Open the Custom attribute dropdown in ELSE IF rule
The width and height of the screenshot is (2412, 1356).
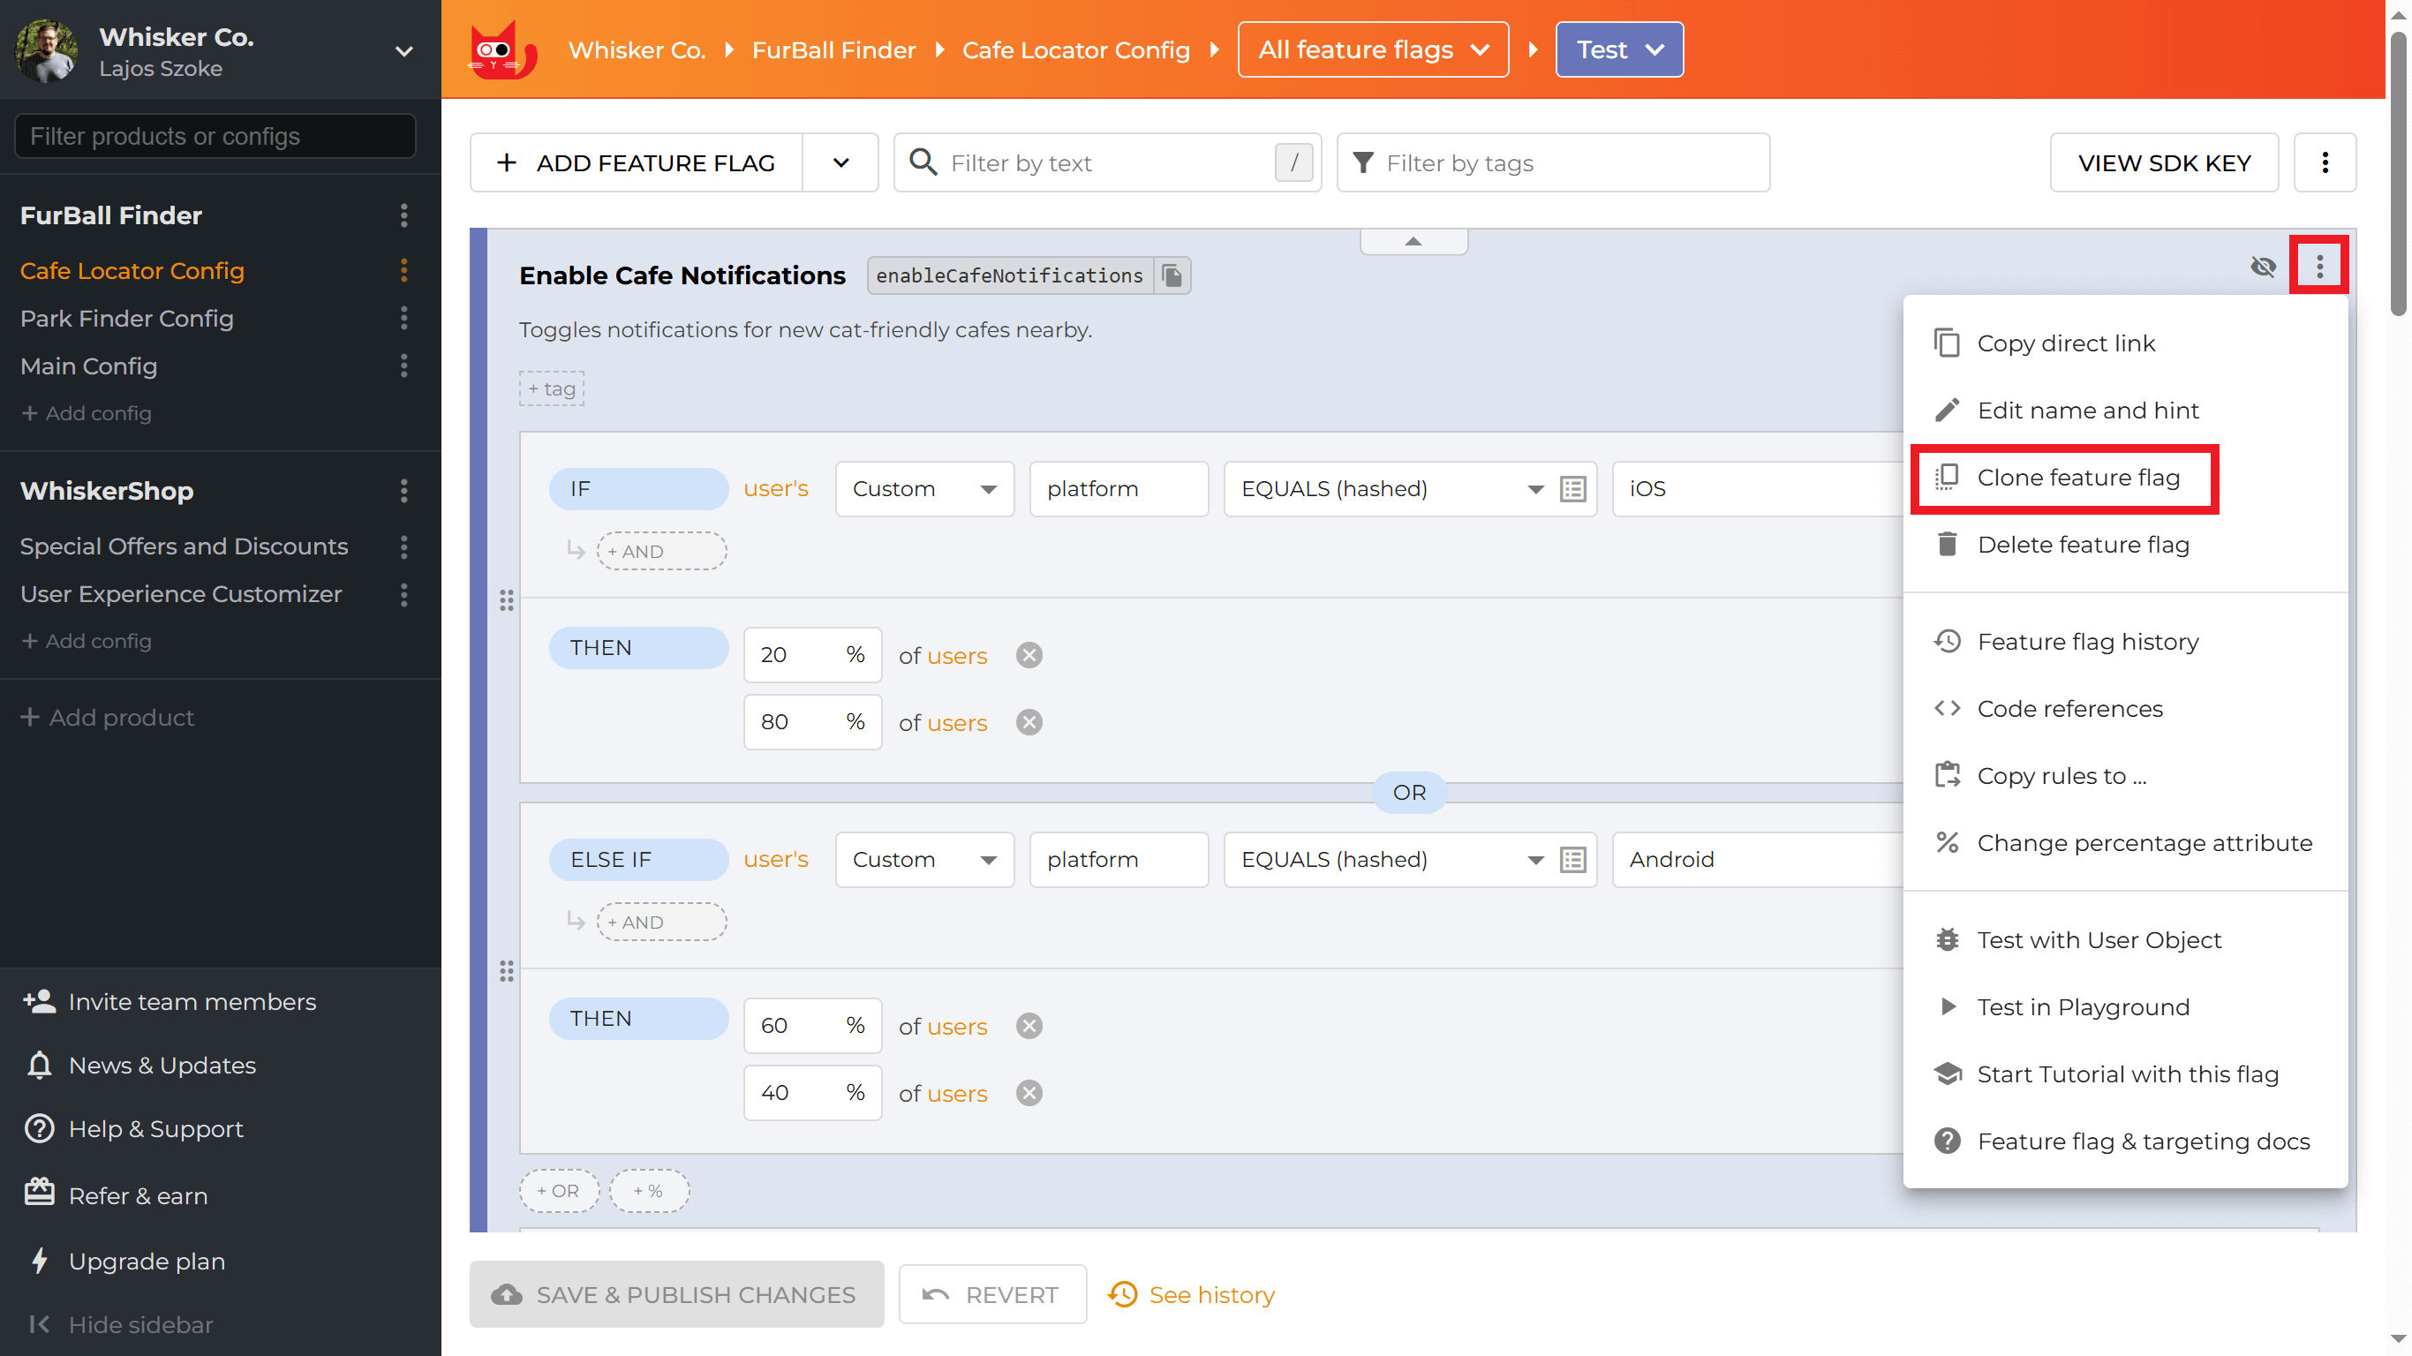[x=923, y=860]
